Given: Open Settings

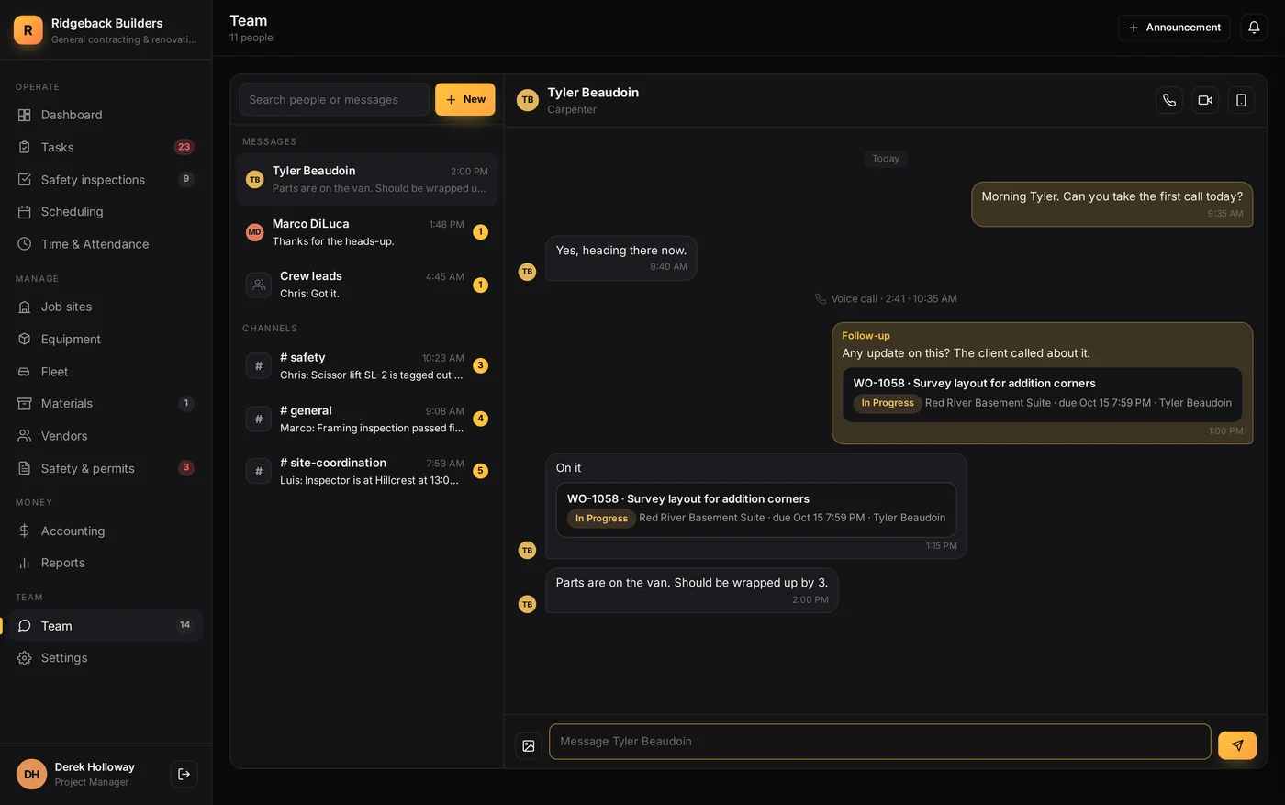Looking at the screenshot, I should click(106, 658).
